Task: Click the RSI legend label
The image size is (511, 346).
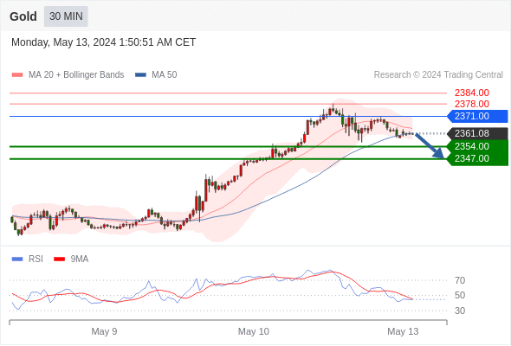Action: pyautogui.click(x=36, y=259)
